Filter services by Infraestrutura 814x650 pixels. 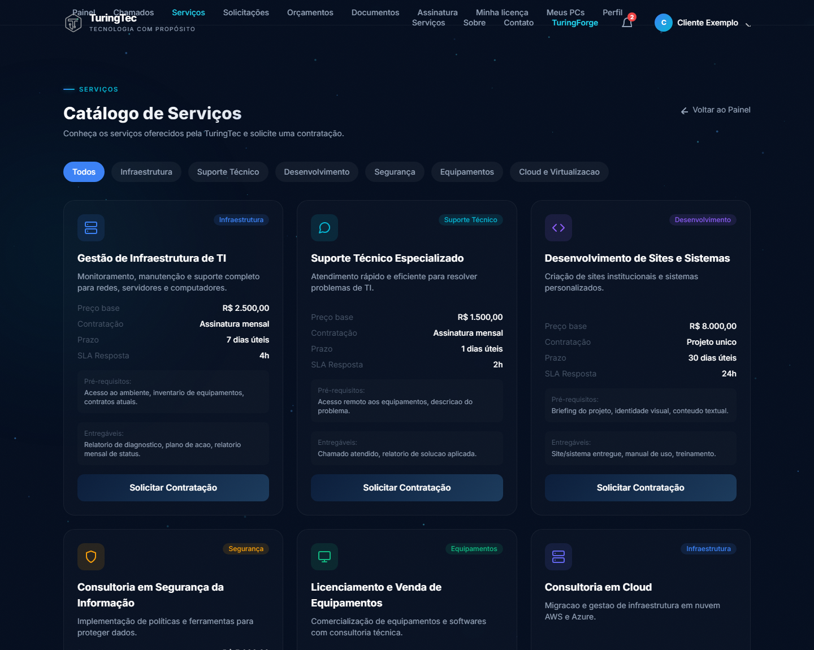[x=146, y=172]
